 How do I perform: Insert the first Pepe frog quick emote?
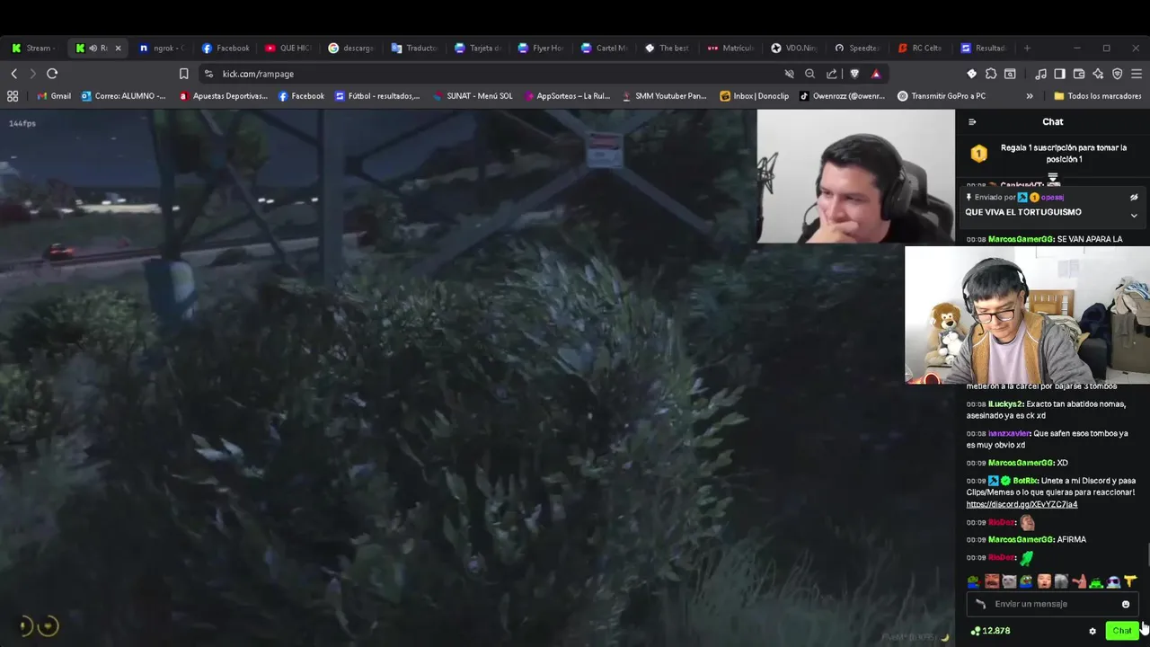(974, 581)
